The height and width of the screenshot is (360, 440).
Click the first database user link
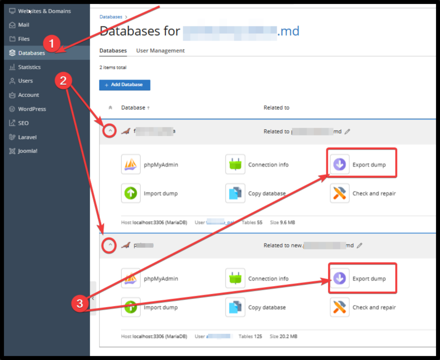click(220, 222)
